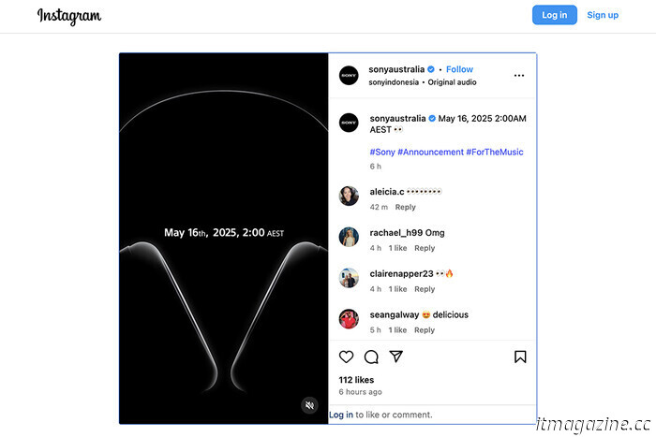656x437 pixels.
Task: Click the Log in button
Action: click(555, 15)
